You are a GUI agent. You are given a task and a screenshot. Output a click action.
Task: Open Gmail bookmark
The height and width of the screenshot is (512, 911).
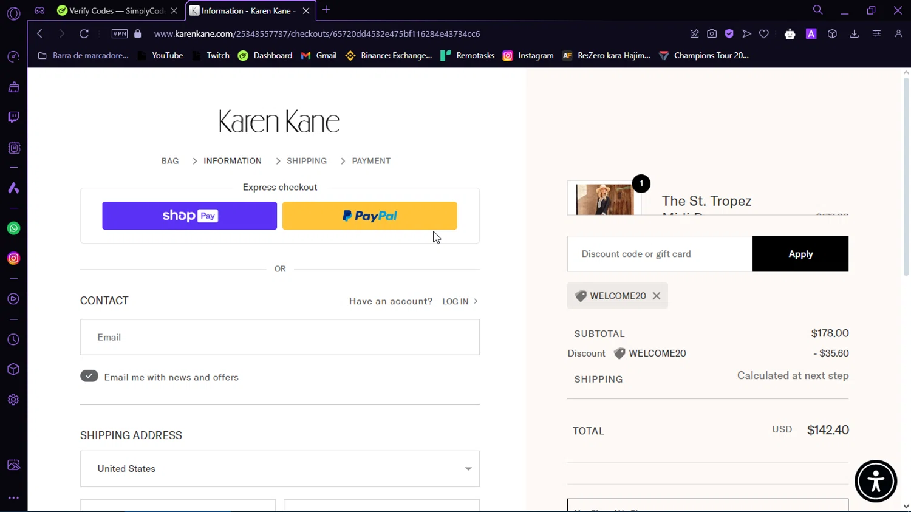319,55
